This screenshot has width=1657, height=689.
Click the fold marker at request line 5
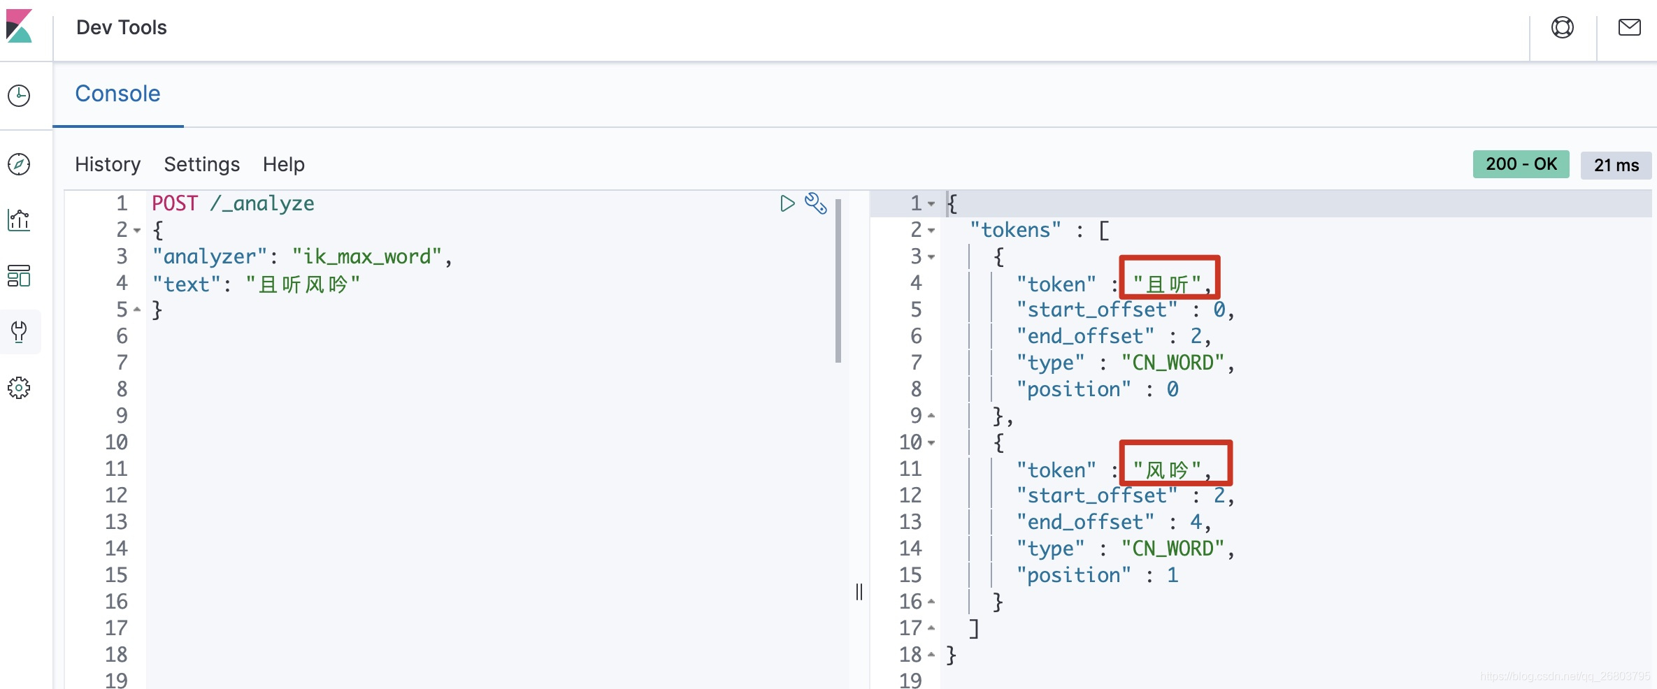coord(137,310)
